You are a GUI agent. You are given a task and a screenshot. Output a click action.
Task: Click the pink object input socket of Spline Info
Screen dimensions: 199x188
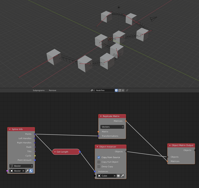7,171
